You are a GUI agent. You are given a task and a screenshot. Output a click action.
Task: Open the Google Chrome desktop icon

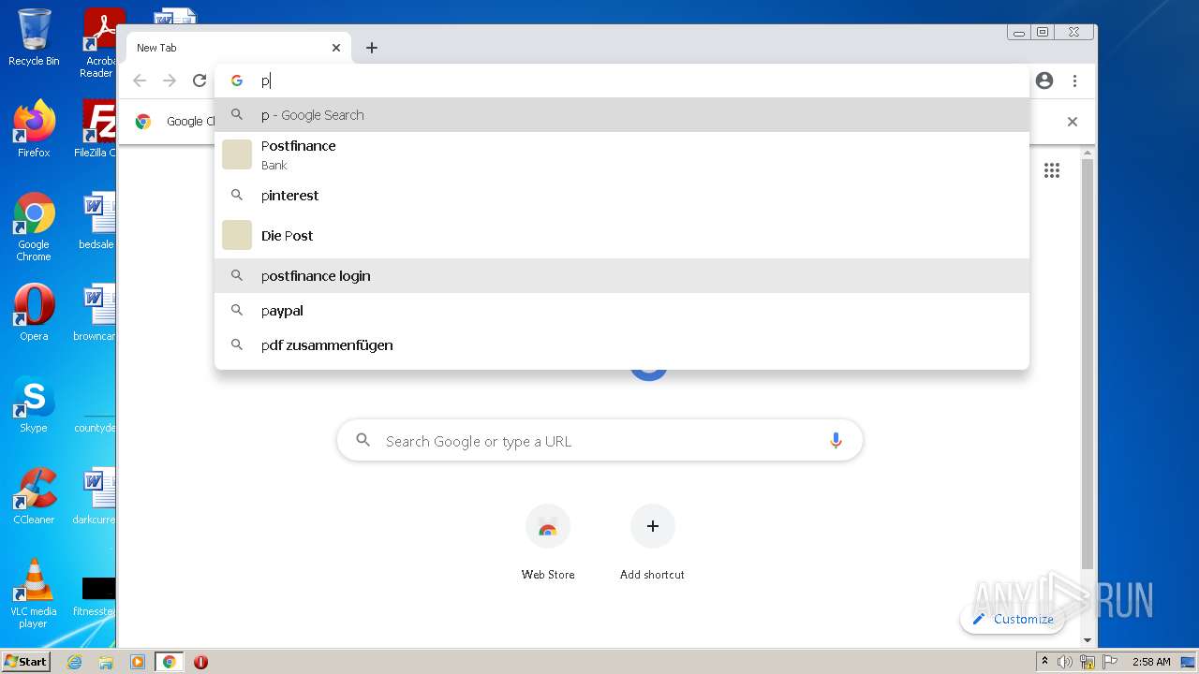(x=34, y=227)
